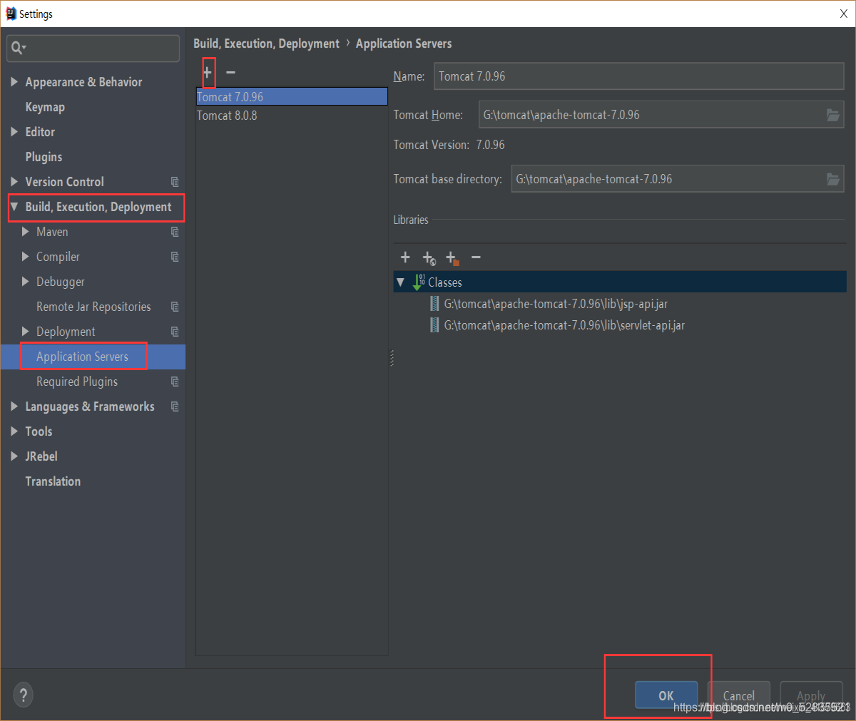
Task: Click project-level icon beside Version Control
Action: pos(175,182)
